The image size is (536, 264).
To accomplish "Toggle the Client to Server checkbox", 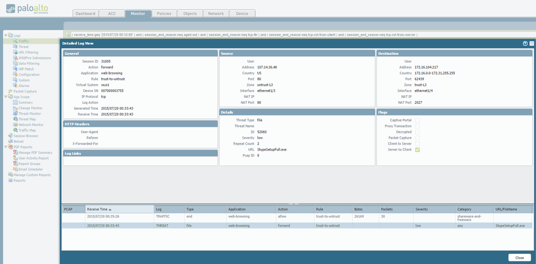I will pos(417,144).
